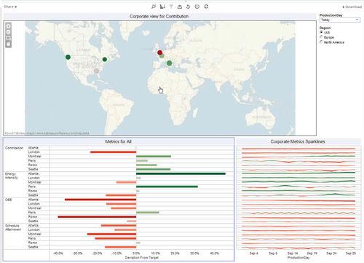Click the Contribution London red bar

point(114,152)
